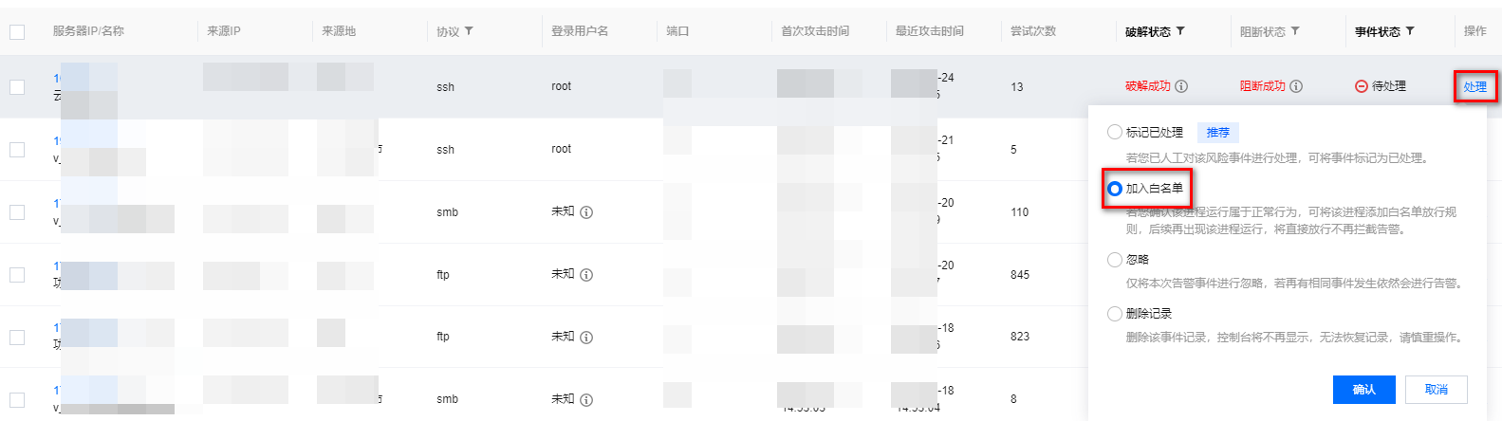Select the 加入白名单 radio option
Screen dimensions: 1502x421
(1115, 189)
